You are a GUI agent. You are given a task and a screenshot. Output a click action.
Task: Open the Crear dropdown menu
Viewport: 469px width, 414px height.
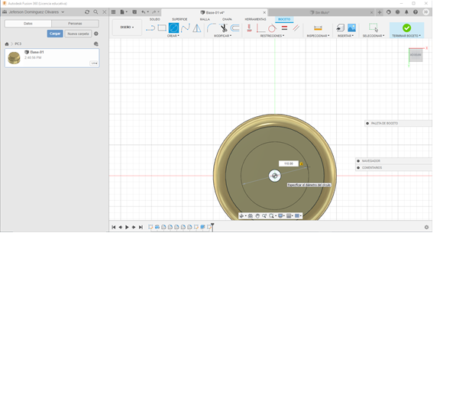pyautogui.click(x=173, y=36)
